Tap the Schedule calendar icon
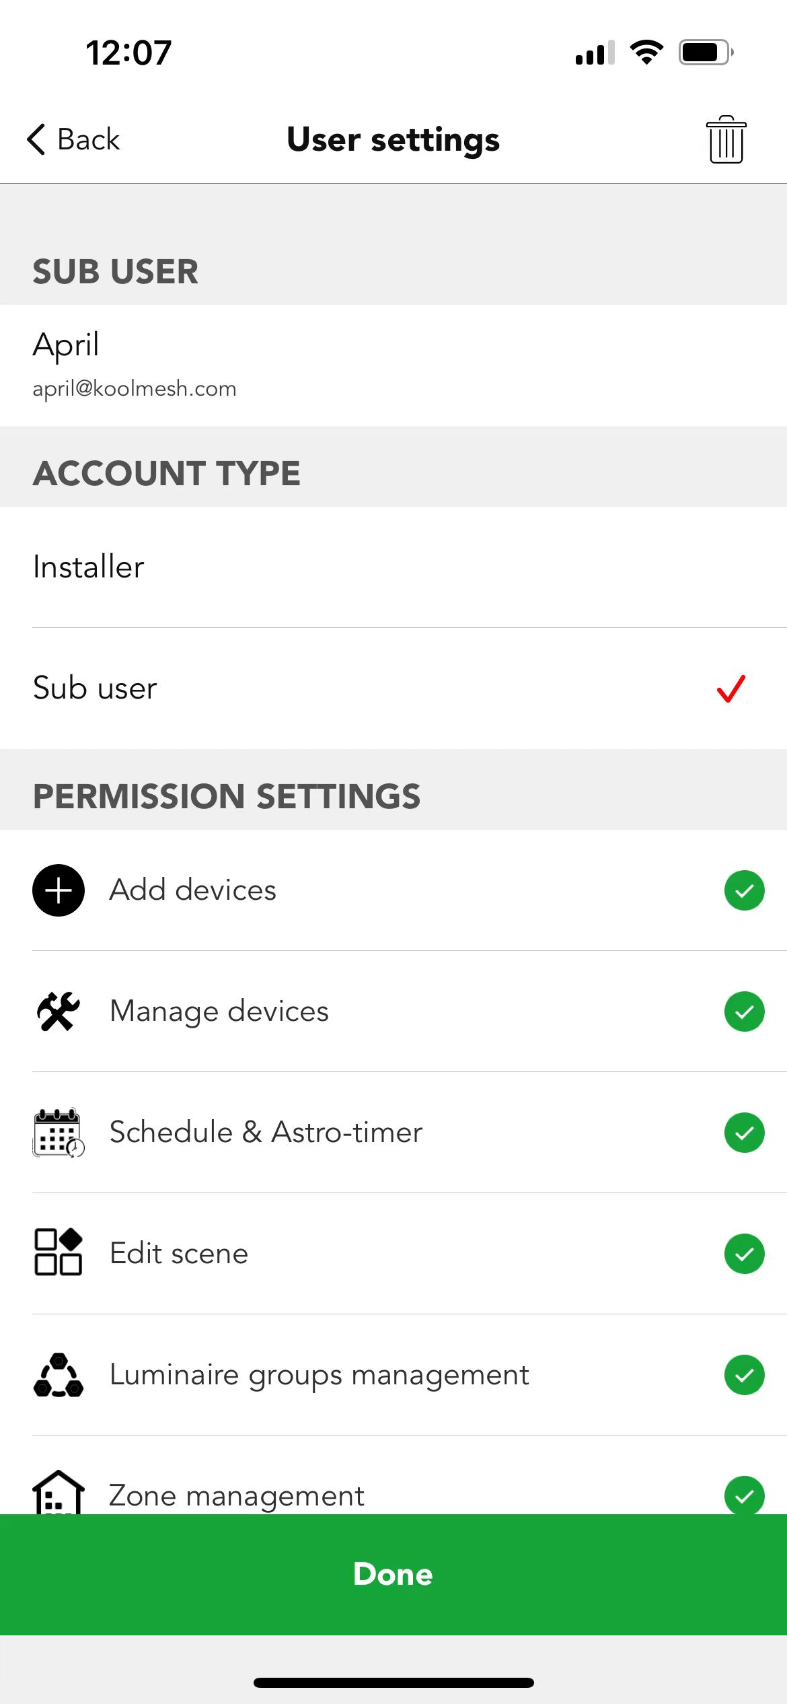This screenshot has height=1704, width=787. 59,1132
